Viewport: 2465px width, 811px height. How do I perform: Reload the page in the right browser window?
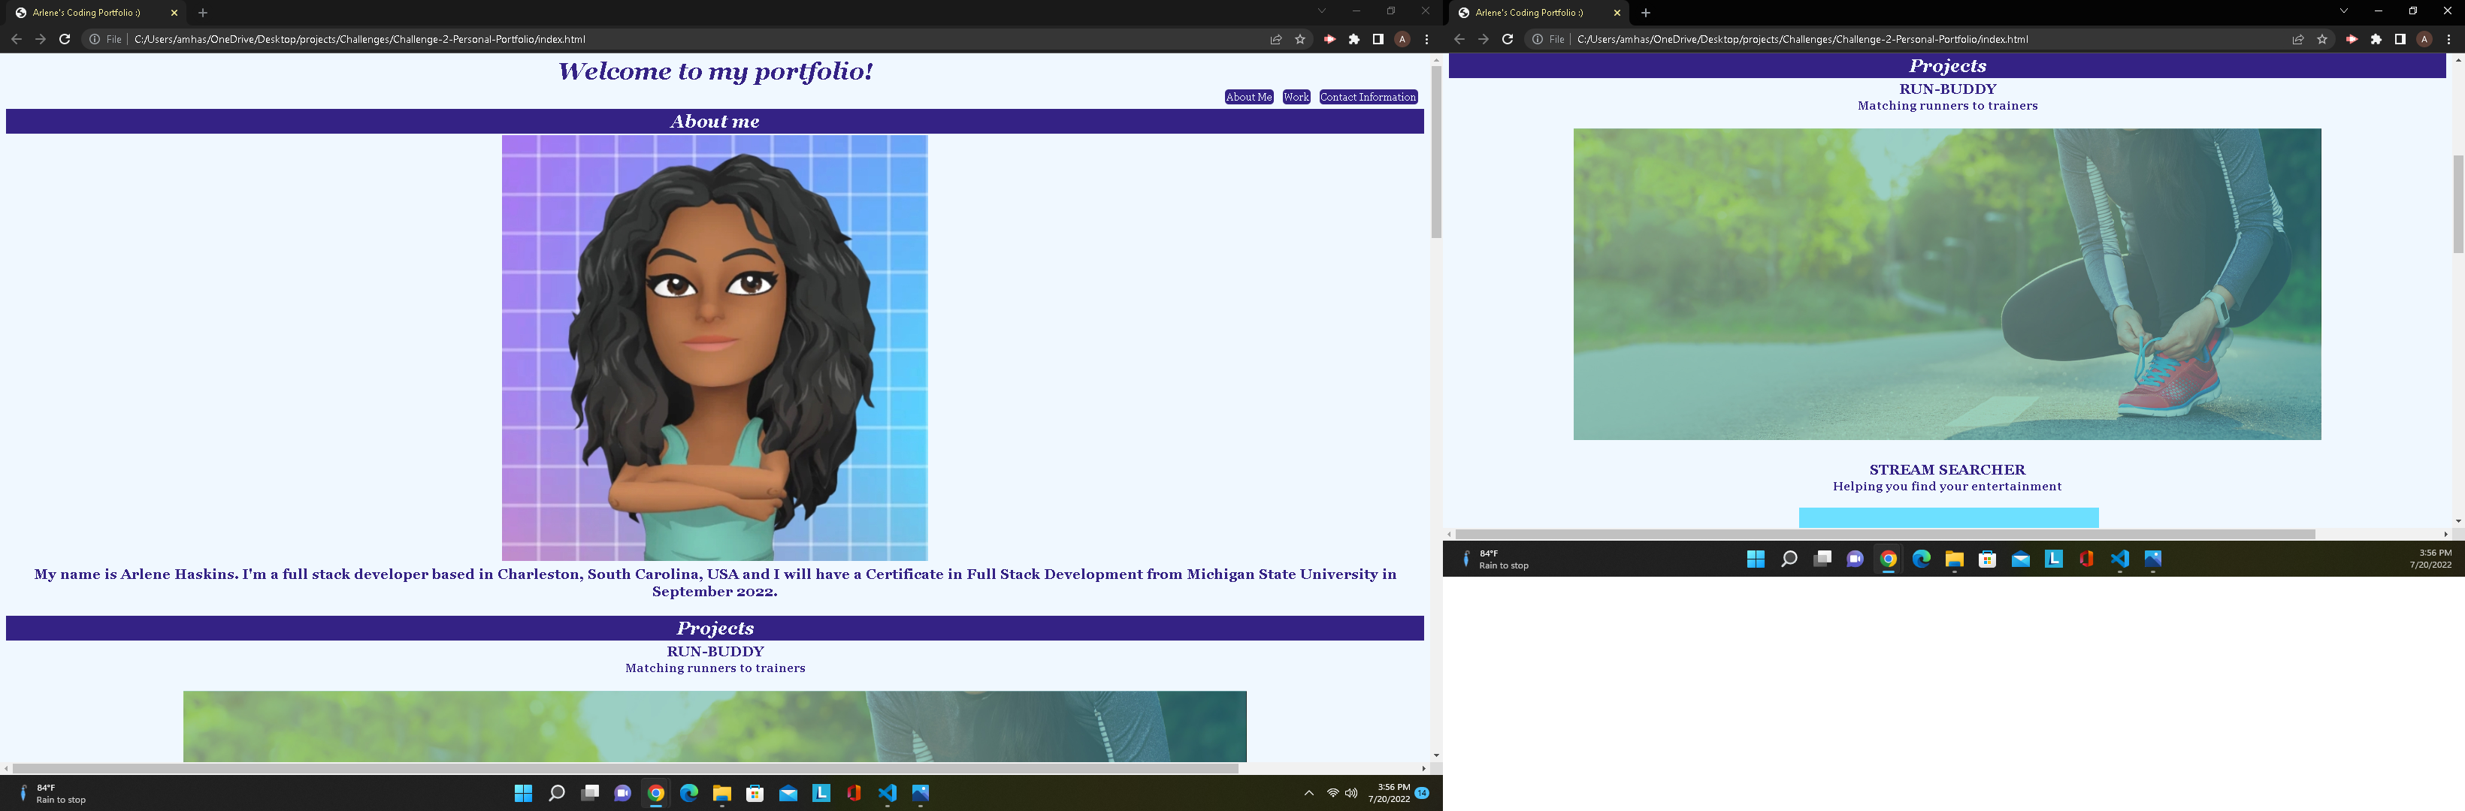1507,39
